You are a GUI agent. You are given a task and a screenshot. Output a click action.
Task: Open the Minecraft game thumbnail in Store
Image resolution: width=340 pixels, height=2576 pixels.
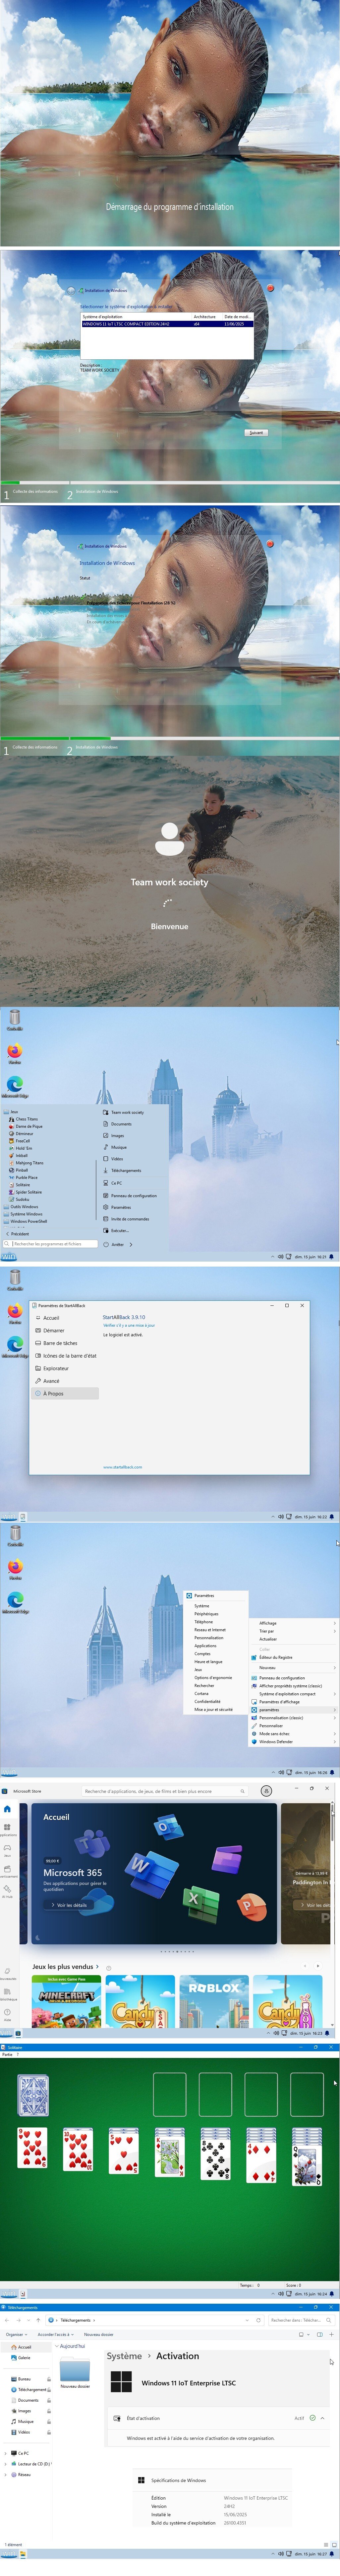tap(67, 2001)
